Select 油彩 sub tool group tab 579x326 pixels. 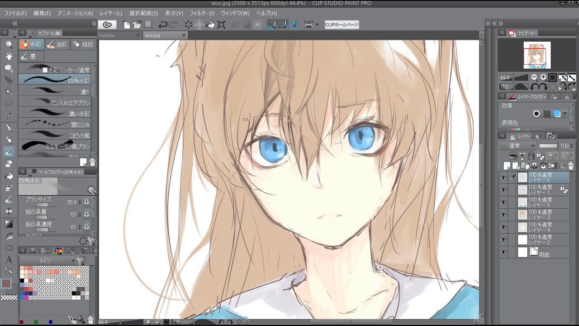tap(57, 44)
